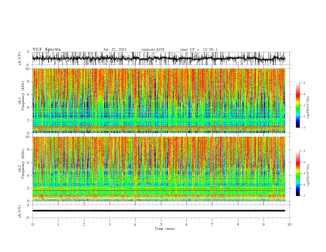Click the "-3" label on ch.1 color bar
Viewport: 326px width, 252px height.
[x=304, y=83]
